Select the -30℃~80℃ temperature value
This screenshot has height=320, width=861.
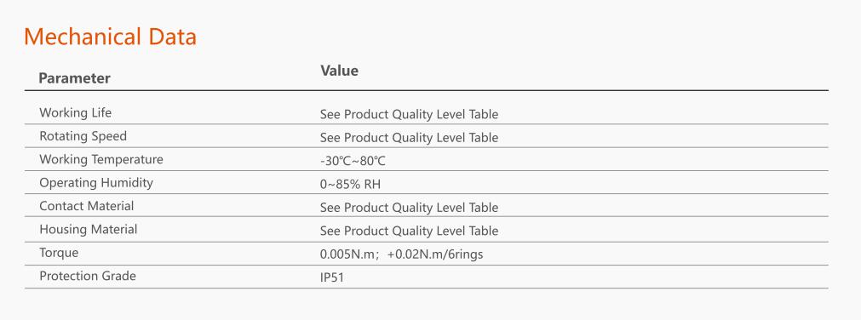pyautogui.click(x=354, y=162)
